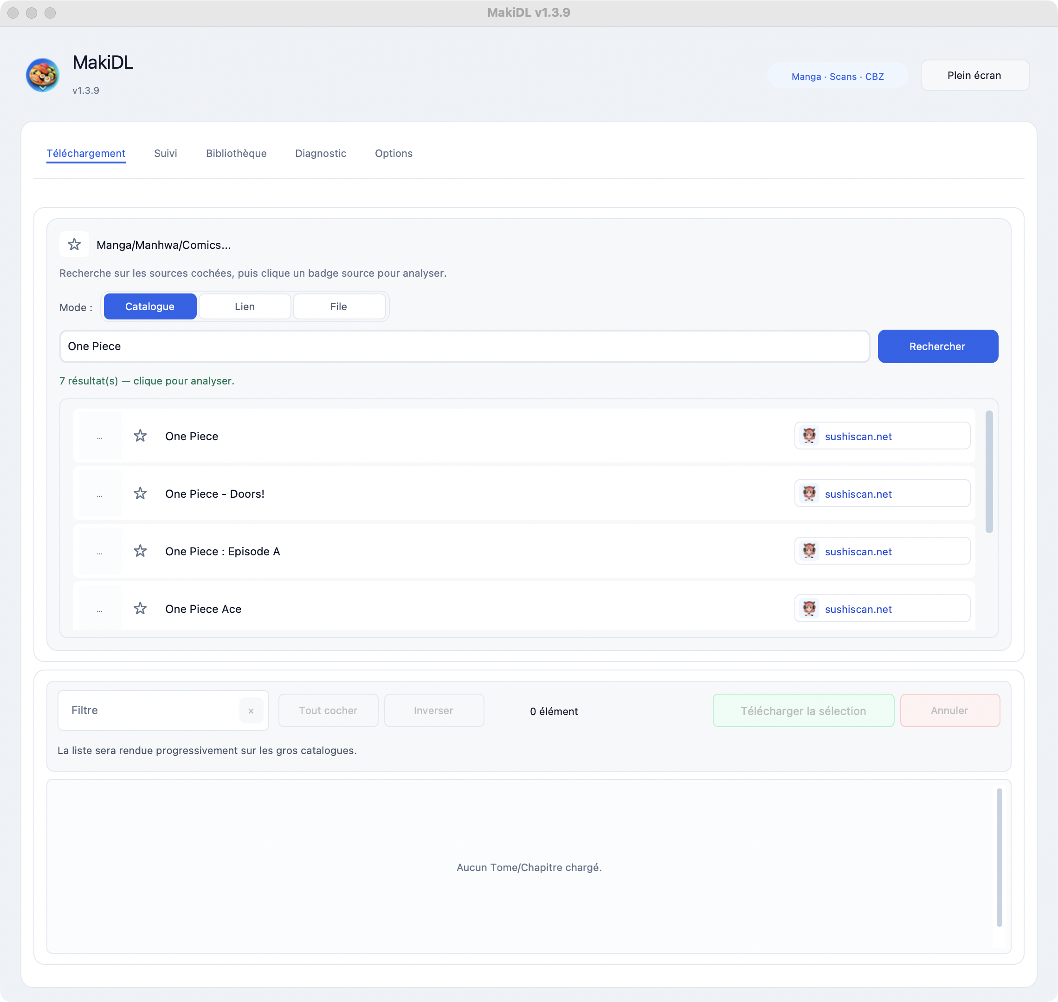Star the One Piece : Episode A result

(140, 551)
